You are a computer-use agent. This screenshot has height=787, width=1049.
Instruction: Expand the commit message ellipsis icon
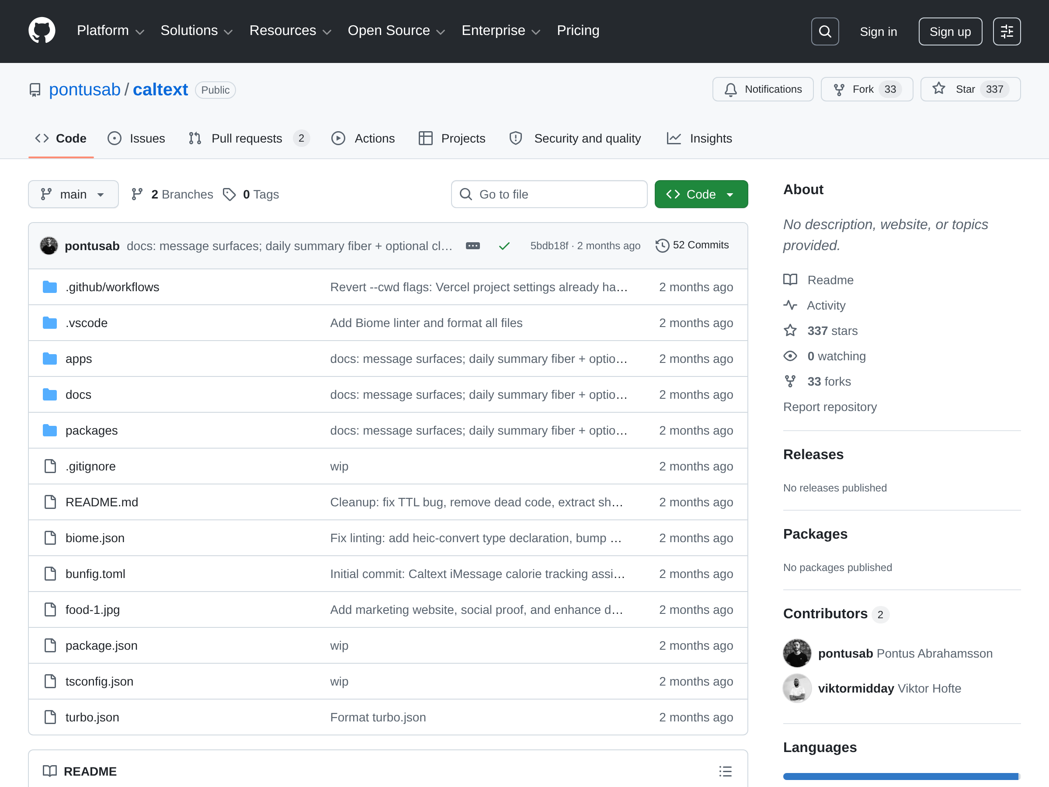point(473,246)
